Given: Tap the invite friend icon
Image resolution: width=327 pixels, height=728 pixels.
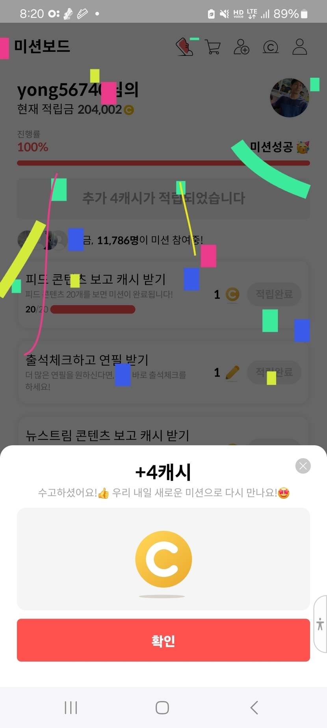Looking at the screenshot, I should tap(242, 47).
